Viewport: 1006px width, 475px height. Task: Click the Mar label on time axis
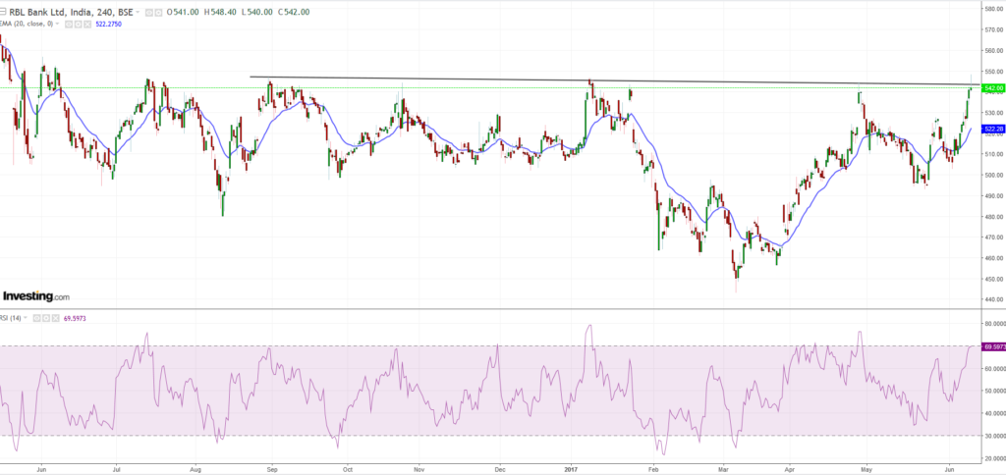pos(724,468)
